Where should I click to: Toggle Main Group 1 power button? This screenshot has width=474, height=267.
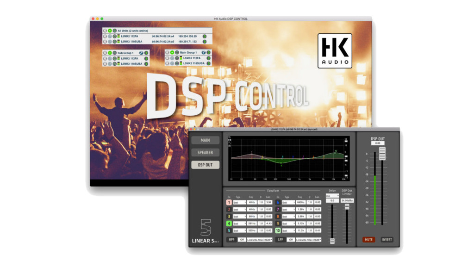click(x=177, y=53)
